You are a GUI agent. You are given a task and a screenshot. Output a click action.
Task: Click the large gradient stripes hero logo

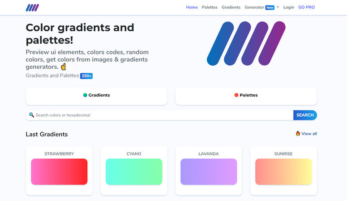[x=246, y=43]
